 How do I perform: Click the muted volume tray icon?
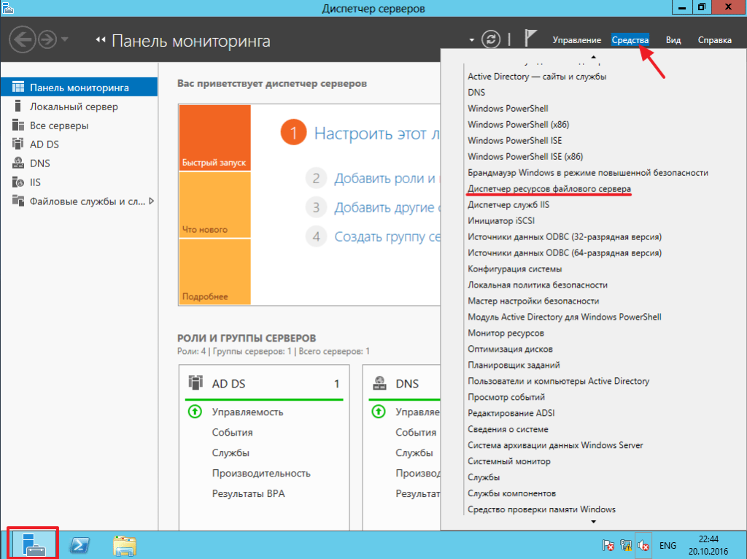(x=644, y=545)
